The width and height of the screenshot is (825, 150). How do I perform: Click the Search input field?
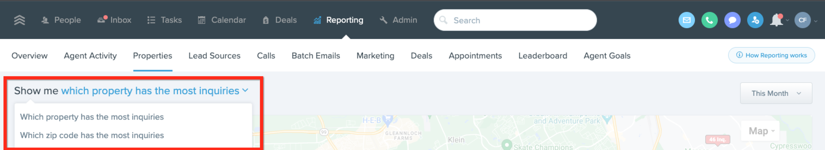tap(515, 20)
